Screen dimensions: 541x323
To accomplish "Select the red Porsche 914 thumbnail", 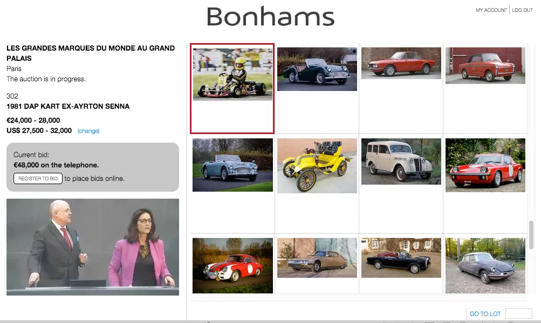I will point(485,165).
